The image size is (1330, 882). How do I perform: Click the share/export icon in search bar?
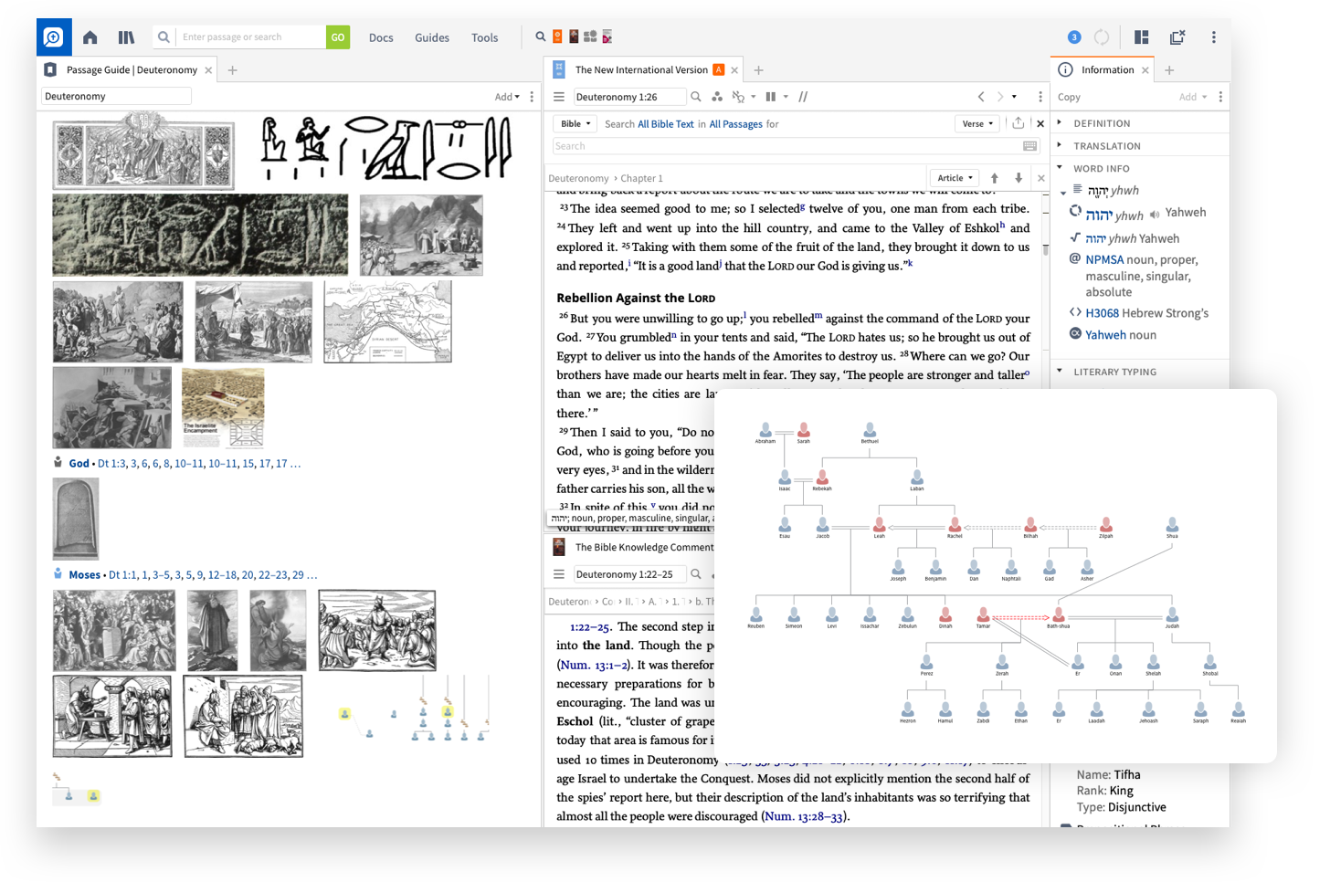1018,123
